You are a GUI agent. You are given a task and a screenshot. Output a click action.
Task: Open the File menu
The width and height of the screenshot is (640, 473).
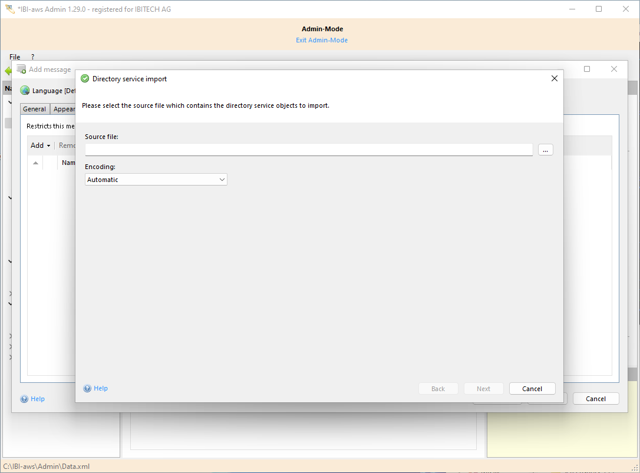15,57
